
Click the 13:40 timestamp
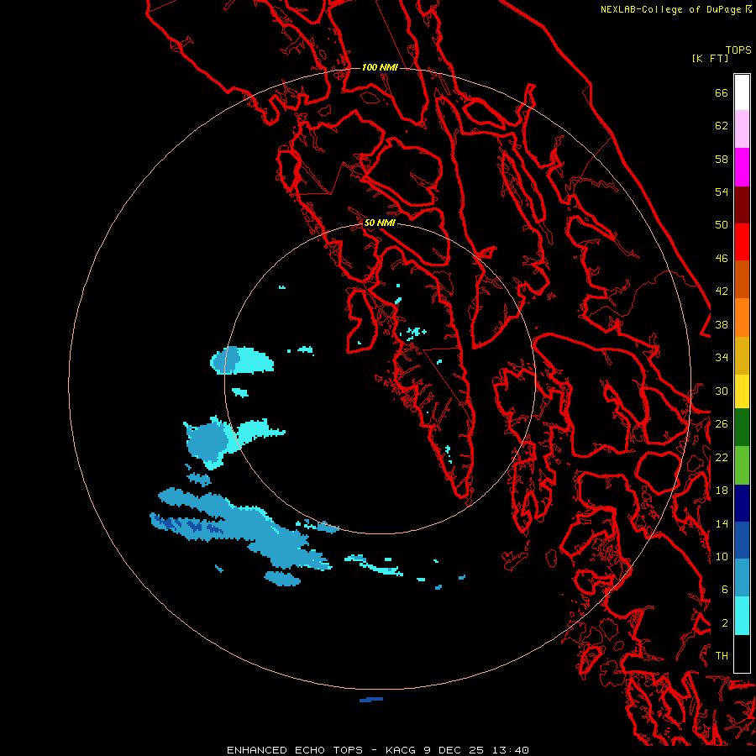pos(511,750)
